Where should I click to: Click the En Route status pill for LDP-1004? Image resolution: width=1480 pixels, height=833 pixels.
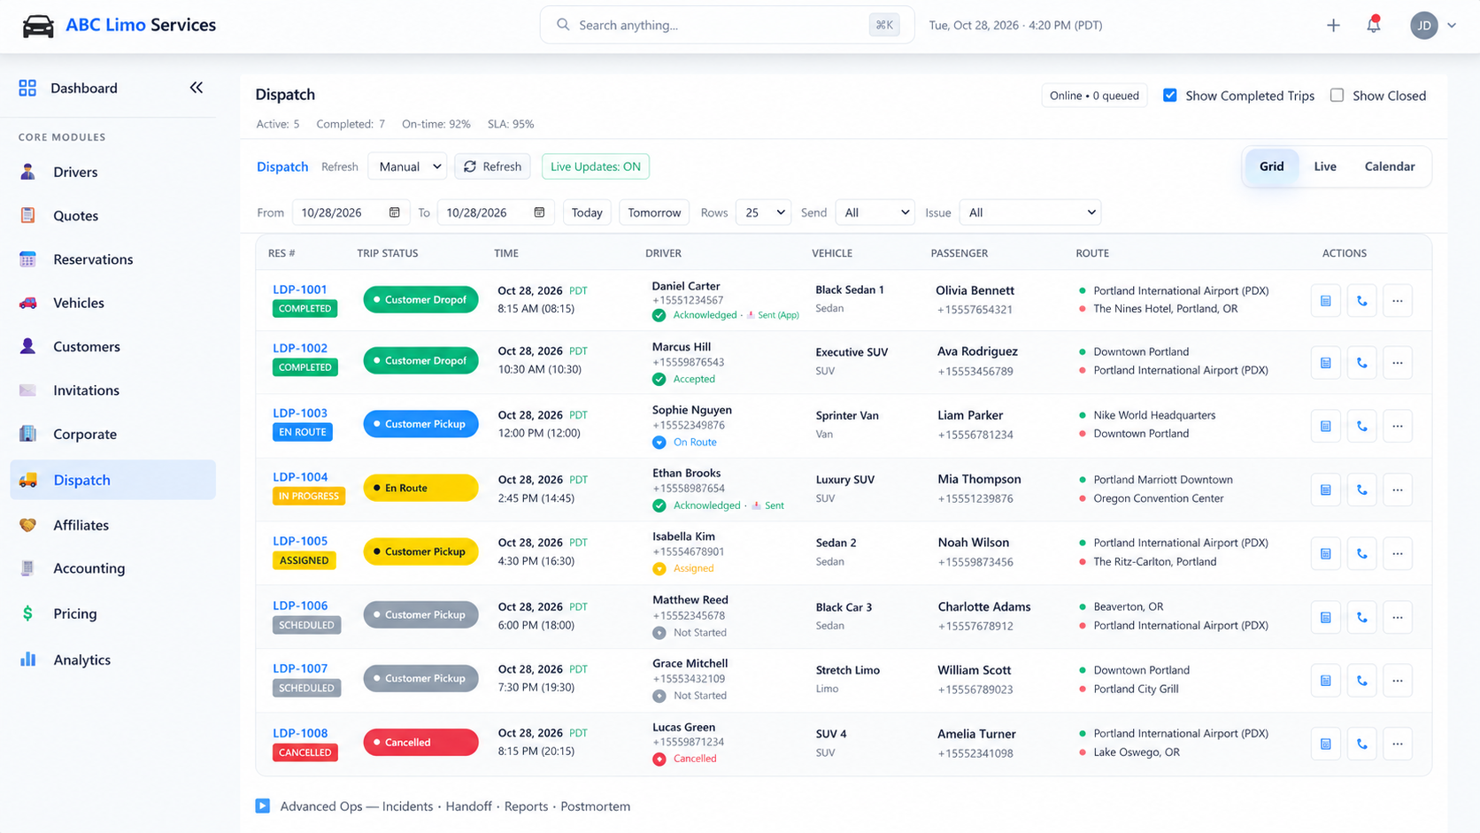point(420,488)
